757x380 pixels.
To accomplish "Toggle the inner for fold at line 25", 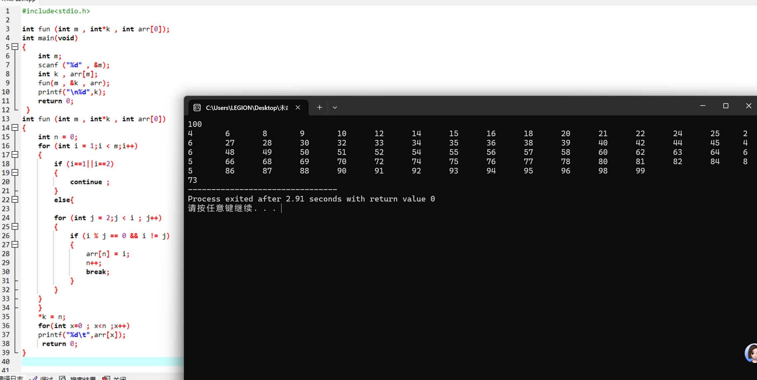I will (15, 226).
